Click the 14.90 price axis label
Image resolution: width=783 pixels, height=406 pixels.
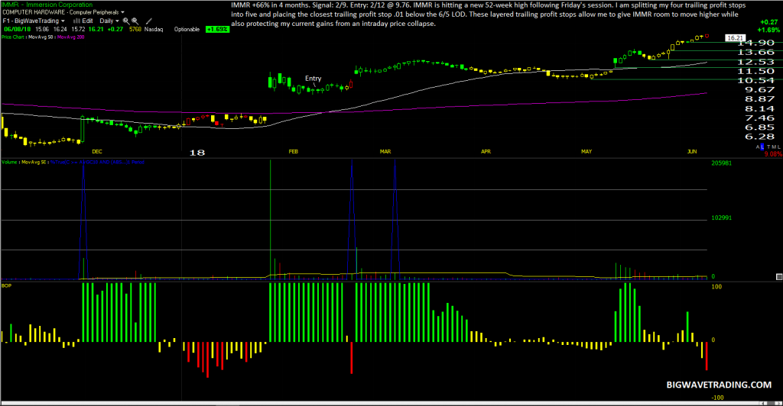[756, 43]
